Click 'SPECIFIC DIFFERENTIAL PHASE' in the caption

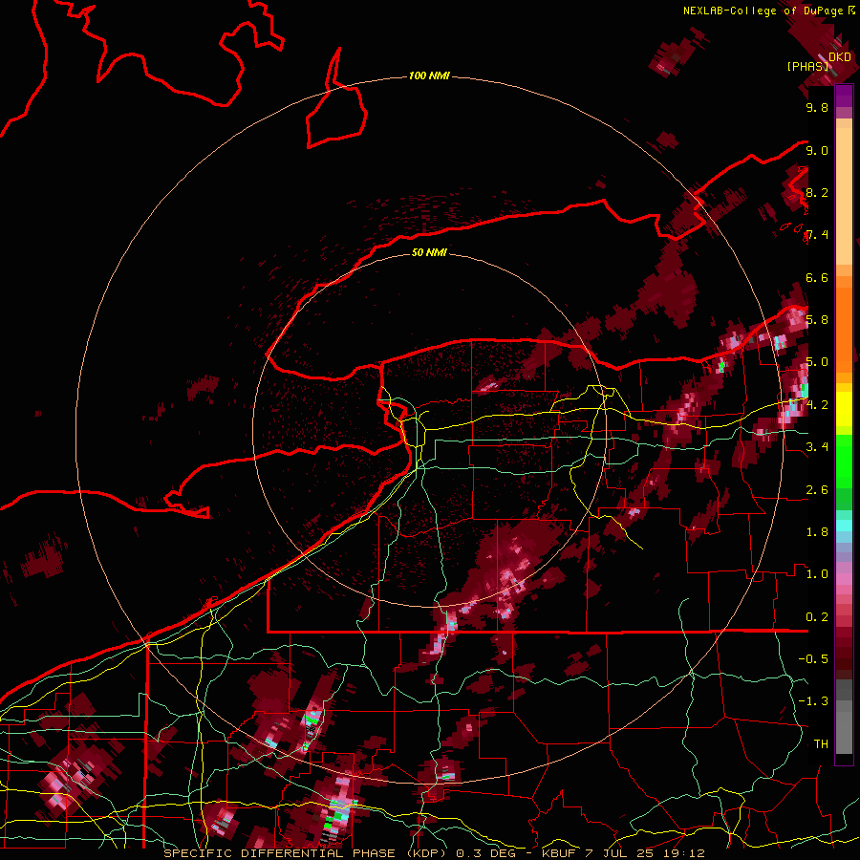(x=279, y=853)
